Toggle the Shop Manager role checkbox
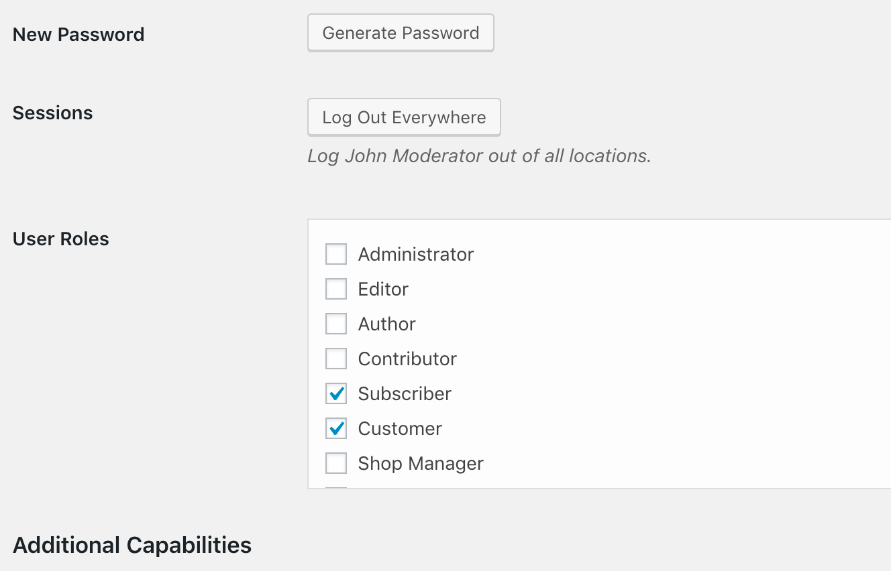 336,463
